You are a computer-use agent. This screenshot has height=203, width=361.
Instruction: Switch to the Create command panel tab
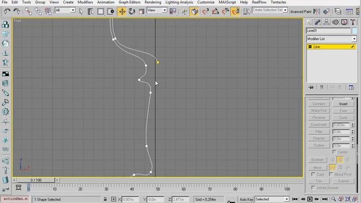click(309, 22)
